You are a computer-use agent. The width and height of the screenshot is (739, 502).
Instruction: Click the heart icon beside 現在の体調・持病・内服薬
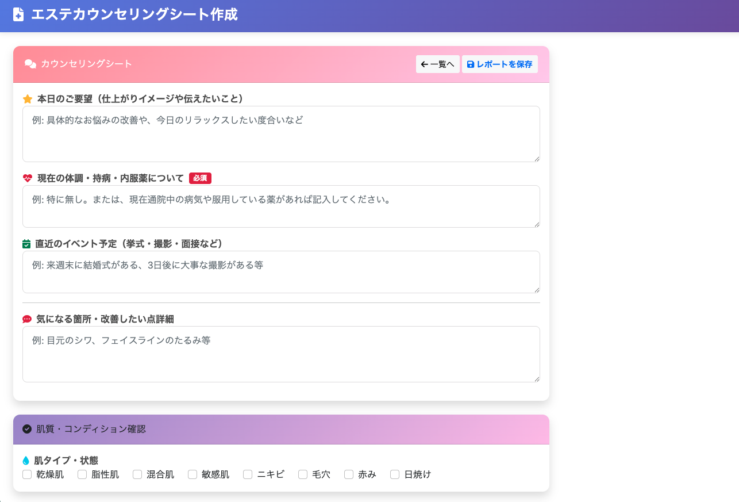(x=28, y=178)
